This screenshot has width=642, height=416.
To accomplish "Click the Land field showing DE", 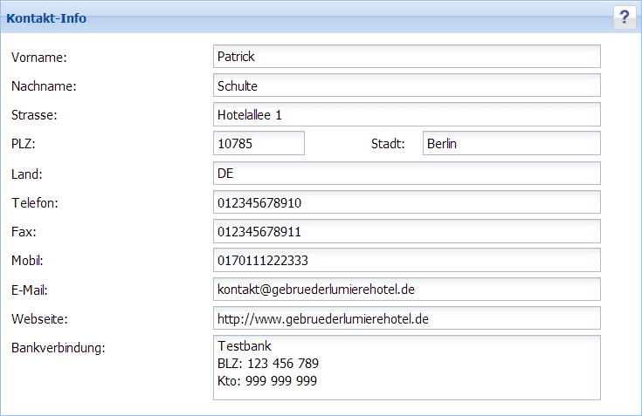I will tap(406, 174).
